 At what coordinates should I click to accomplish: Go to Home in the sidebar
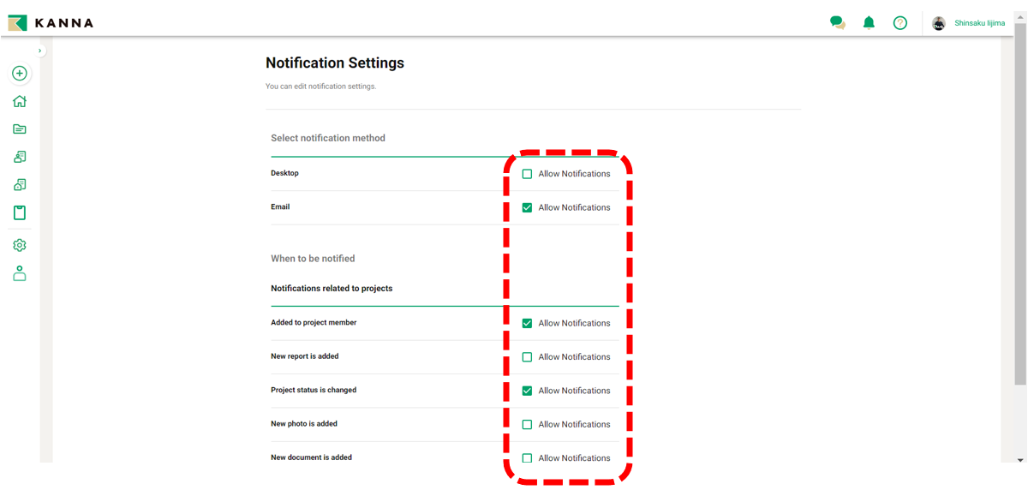[x=20, y=101]
